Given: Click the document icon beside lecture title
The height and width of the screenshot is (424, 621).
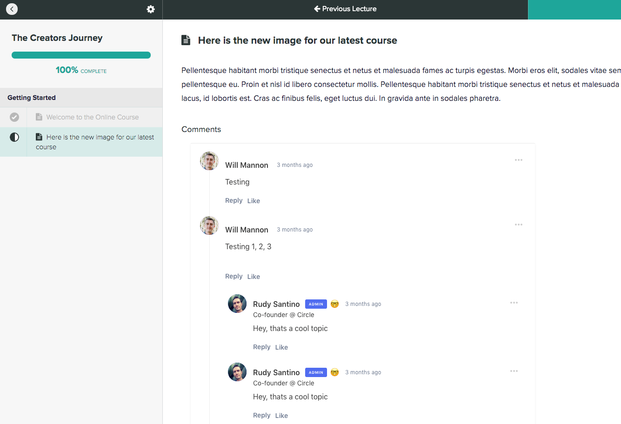Looking at the screenshot, I should pos(186,40).
